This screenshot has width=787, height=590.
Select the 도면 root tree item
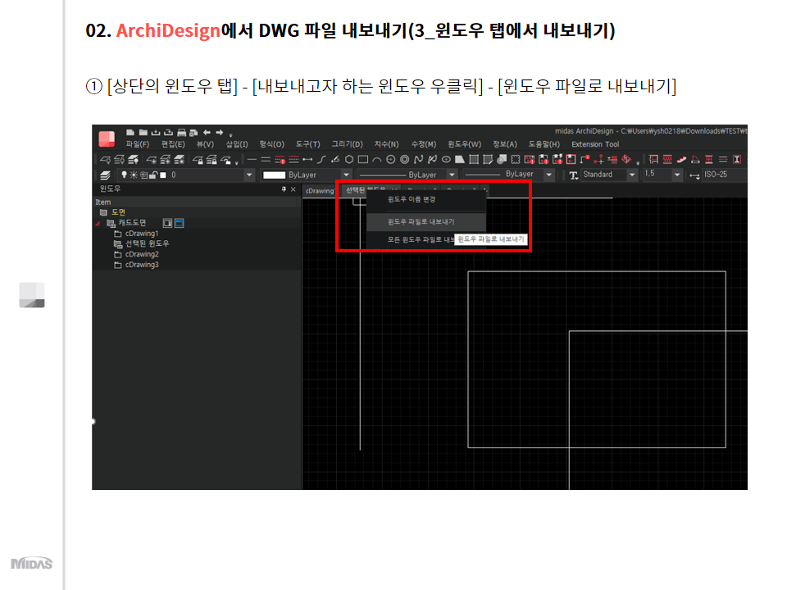[x=118, y=213]
